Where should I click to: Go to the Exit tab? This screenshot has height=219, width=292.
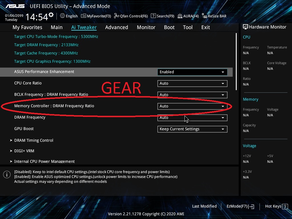point(206,27)
